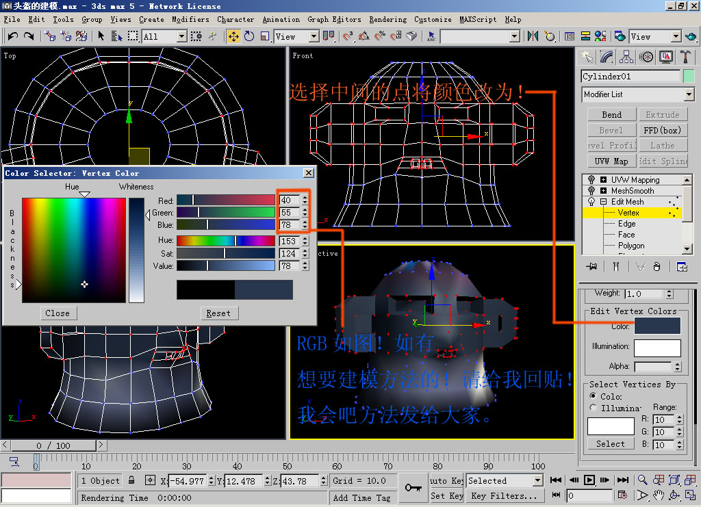
Task: Click the Pin Stack icon below the modifier stack
Action: click(591, 267)
